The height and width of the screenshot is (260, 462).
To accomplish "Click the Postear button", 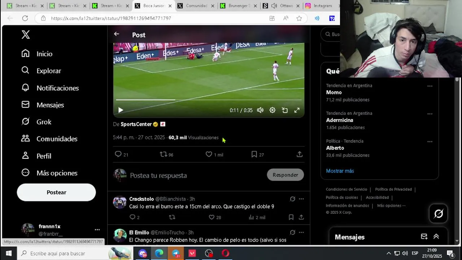I will click(56, 192).
